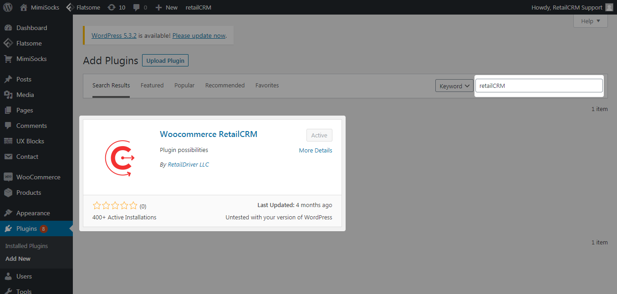
Task: Click the Tools wrench icon
Action: 8,291
